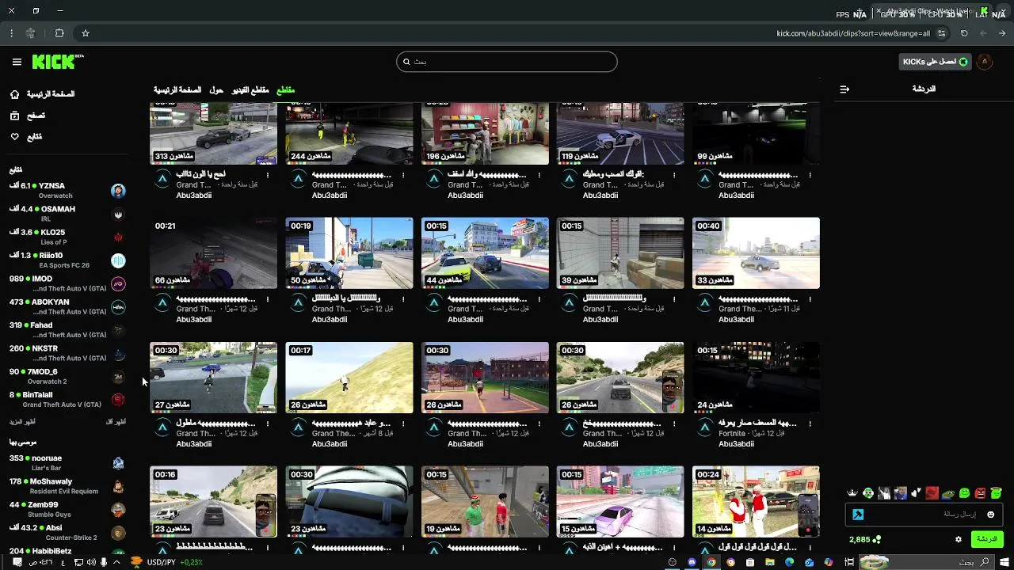Open options menu for 313-views clip
Image resolution: width=1014 pixels, height=570 pixels.
(x=268, y=175)
